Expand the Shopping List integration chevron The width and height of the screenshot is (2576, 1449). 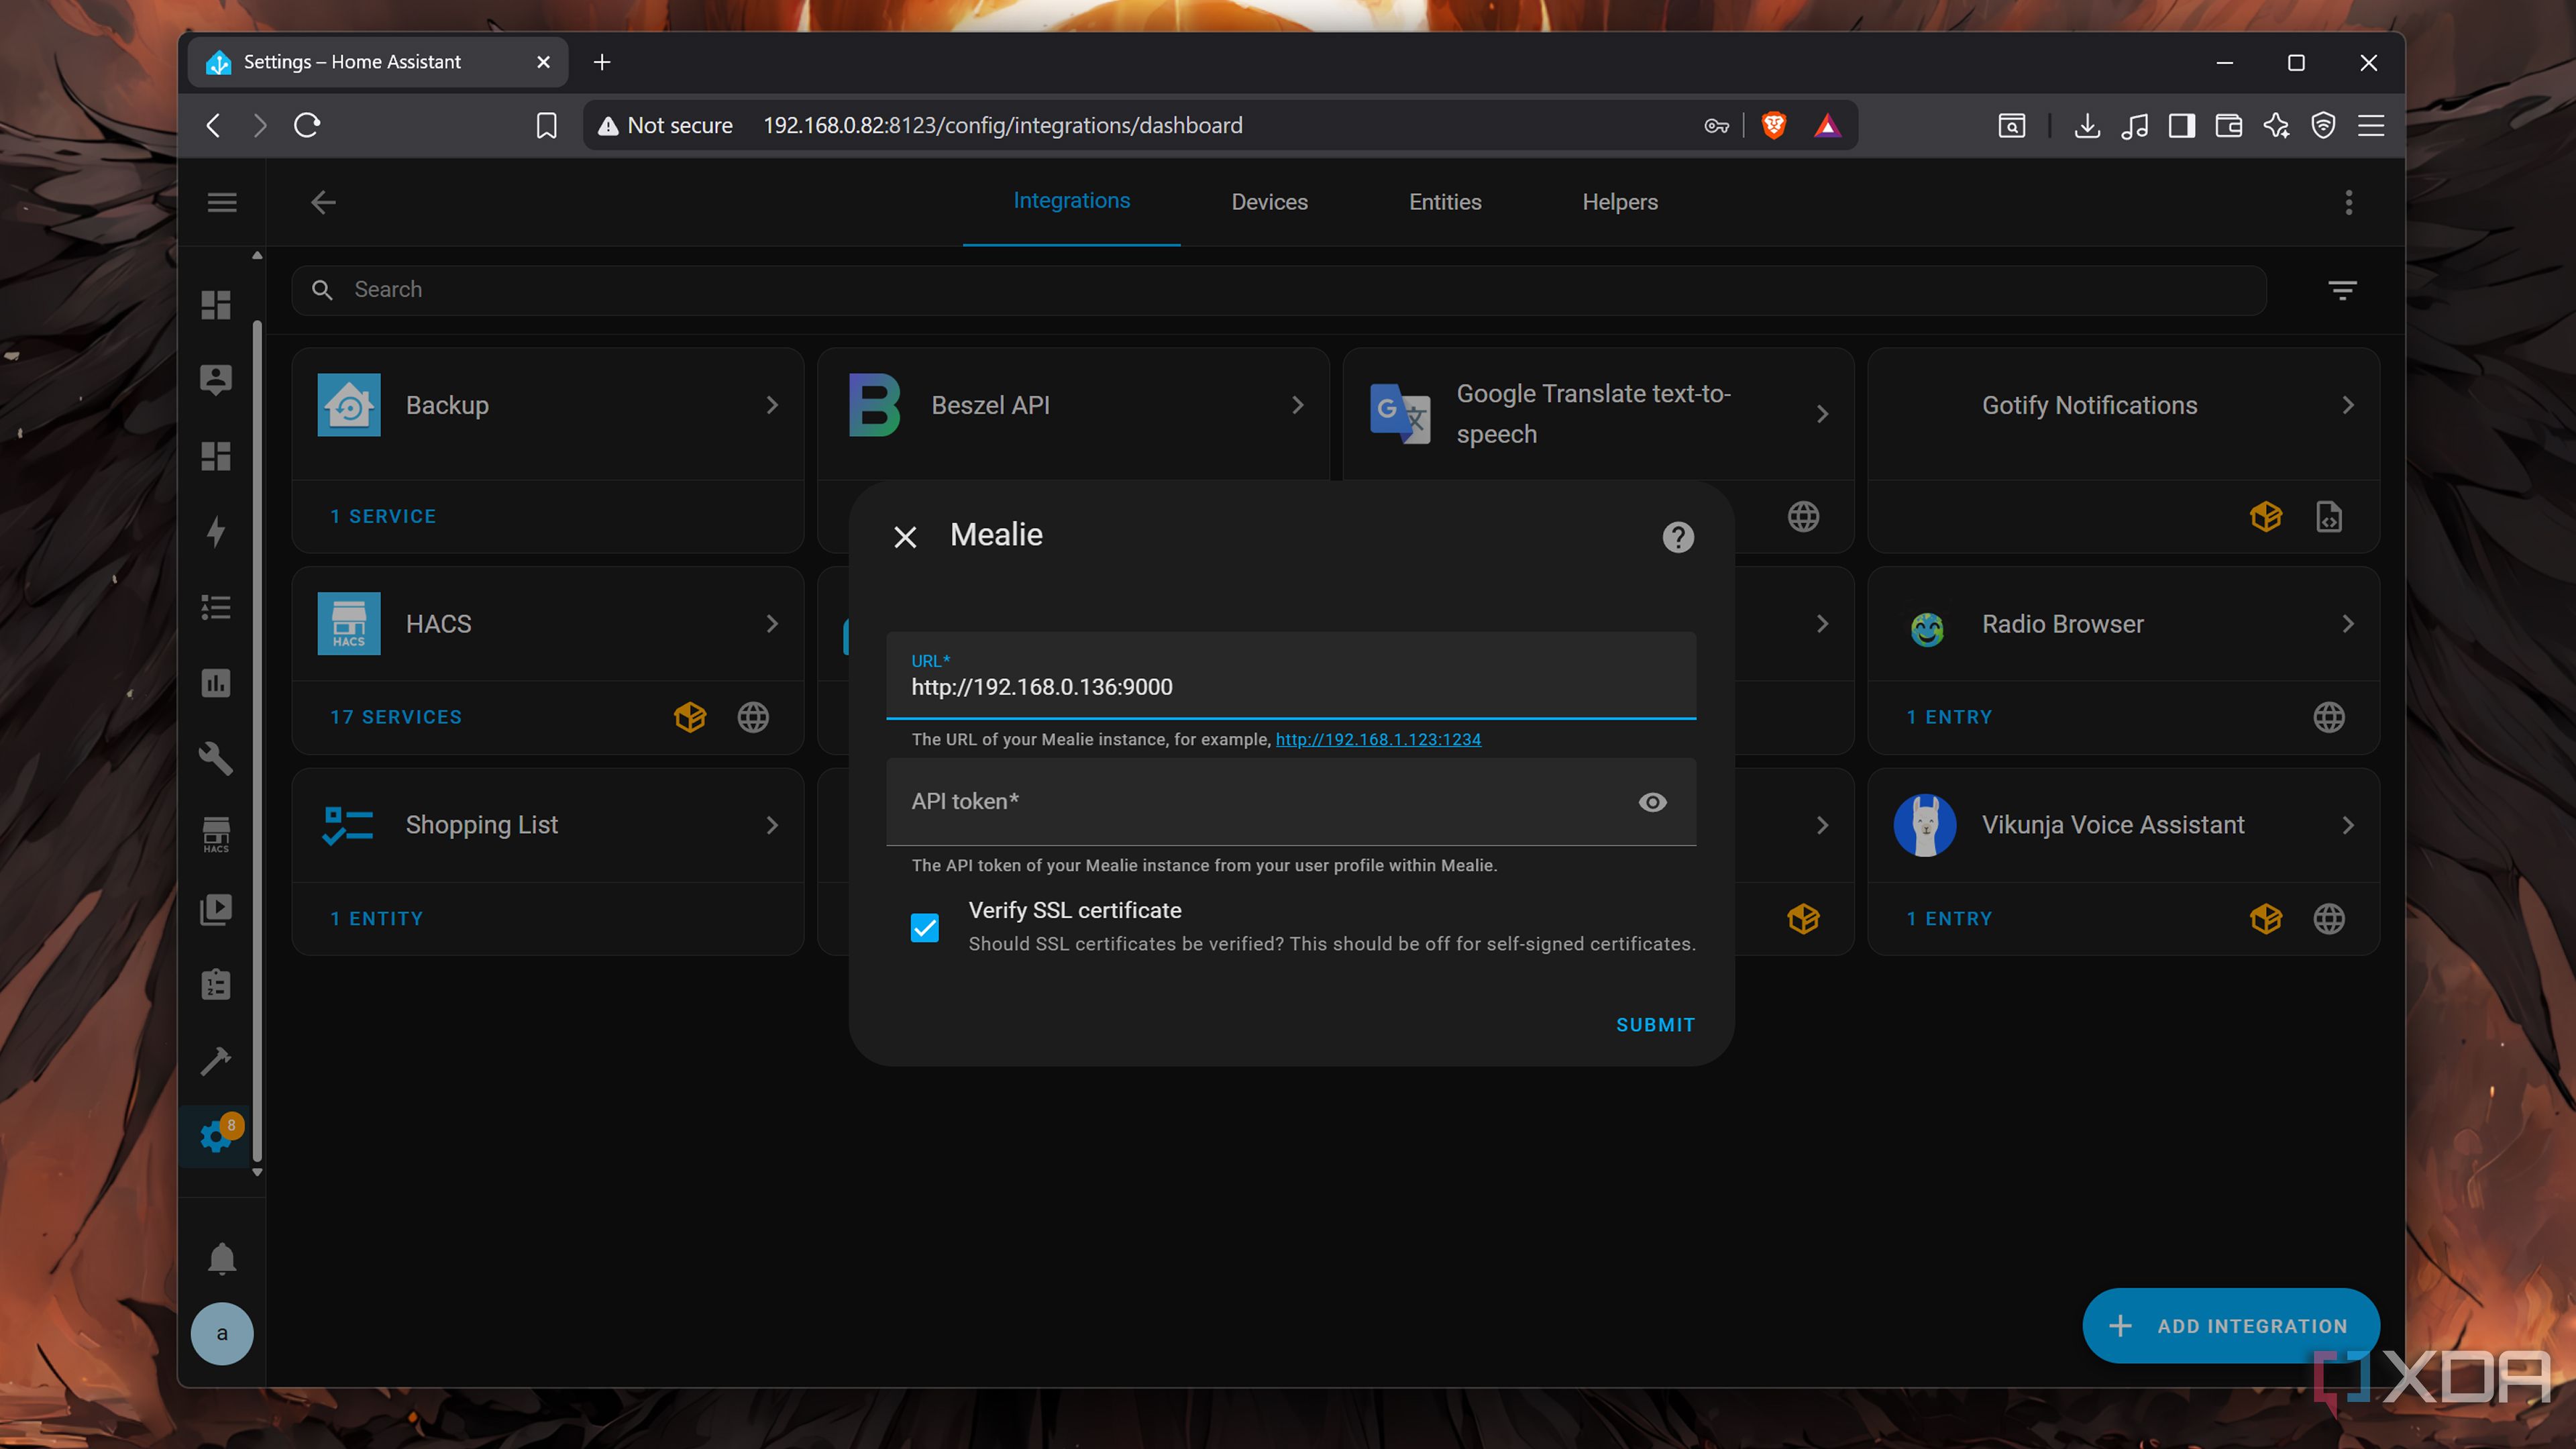tap(772, 825)
